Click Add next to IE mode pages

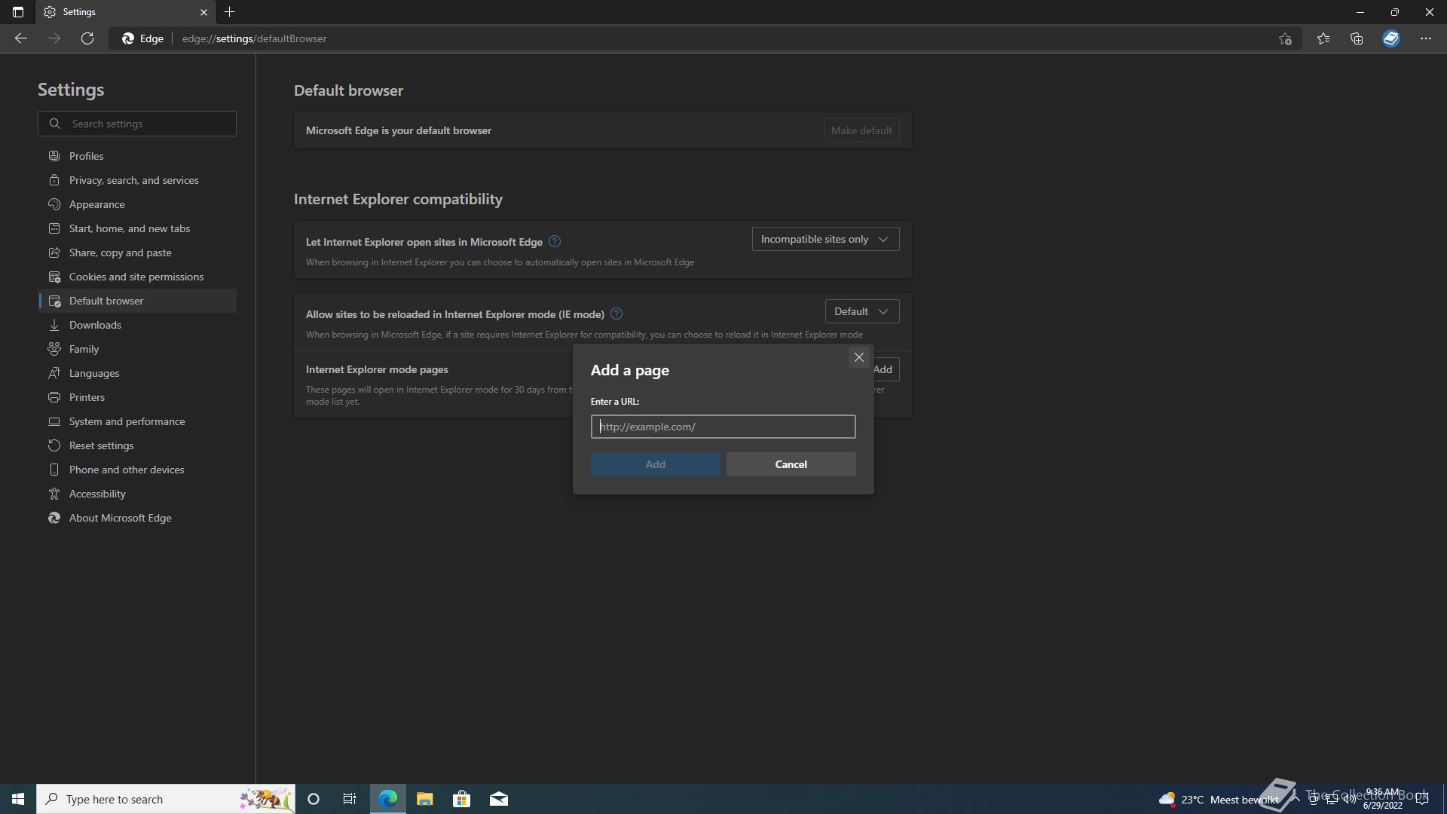pyautogui.click(x=884, y=369)
